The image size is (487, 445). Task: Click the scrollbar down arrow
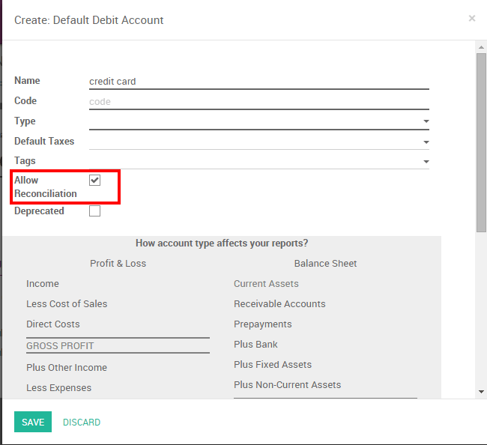[481, 391]
